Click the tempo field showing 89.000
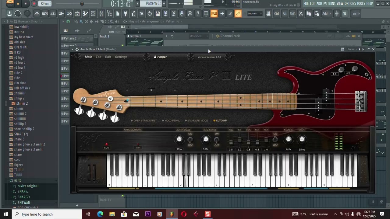This screenshot has height=219, width=390. 45,4
